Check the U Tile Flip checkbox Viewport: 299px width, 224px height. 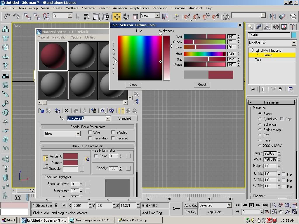coord(284,174)
